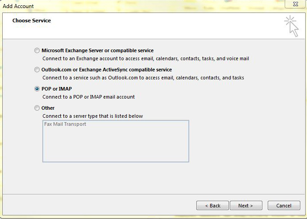Viewport: 307px width, 219px height.
Task: Click the 'Other' option label
Action: (x=48, y=108)
